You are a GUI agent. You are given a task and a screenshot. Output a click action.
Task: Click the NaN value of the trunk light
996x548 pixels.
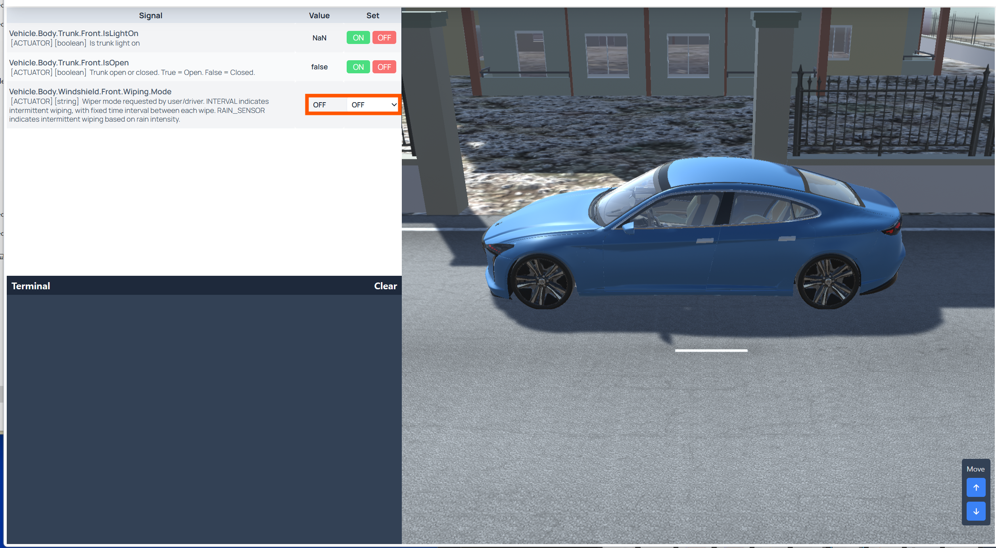[319, 38]
